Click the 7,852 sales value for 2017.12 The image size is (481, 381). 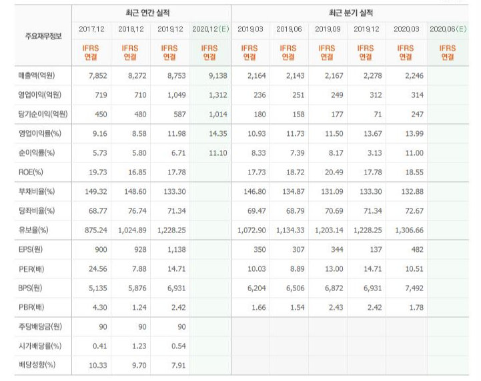(98, 76)
